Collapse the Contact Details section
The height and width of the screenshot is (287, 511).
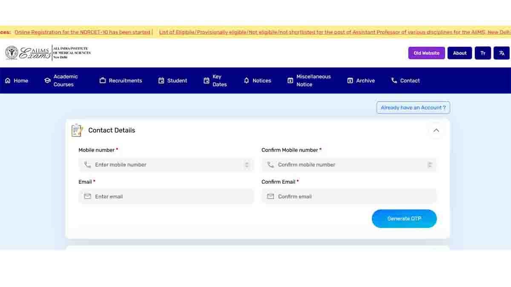436,130
